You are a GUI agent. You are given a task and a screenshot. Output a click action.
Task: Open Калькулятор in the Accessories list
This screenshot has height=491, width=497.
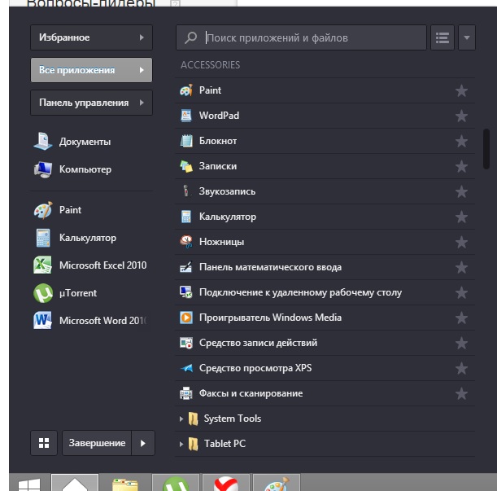(325, 217)
